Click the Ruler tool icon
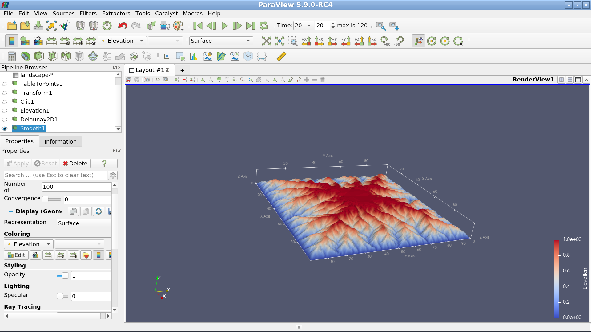 [x=281, y=57]
